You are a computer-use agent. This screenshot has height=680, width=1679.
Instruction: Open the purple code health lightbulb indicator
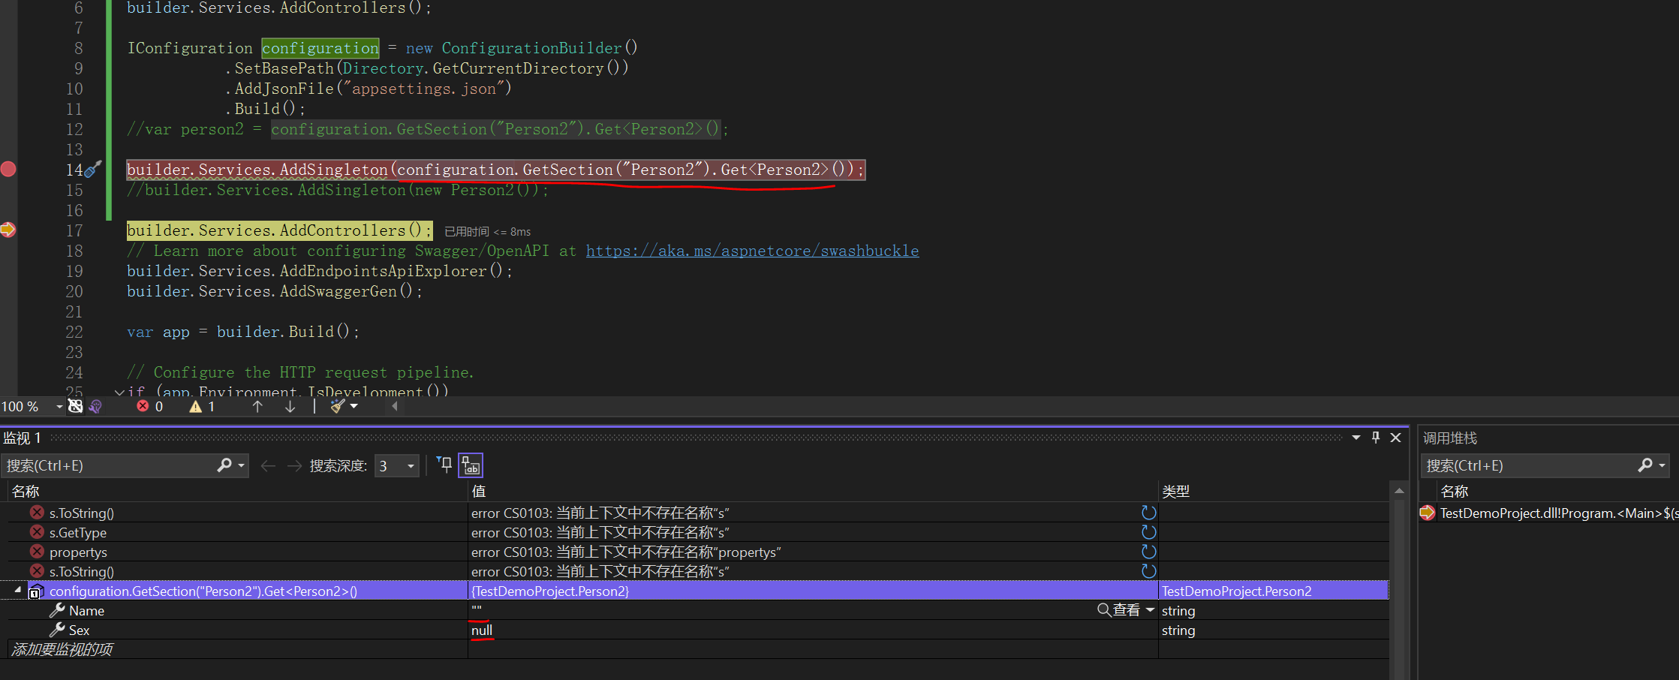click(x=95, y=406)
